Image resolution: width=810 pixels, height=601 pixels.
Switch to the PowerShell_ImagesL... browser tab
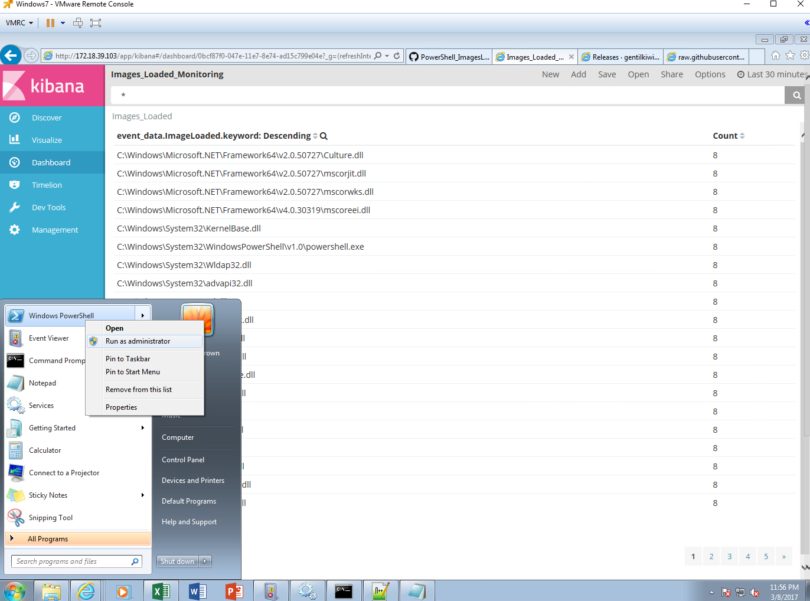point(449,57)
